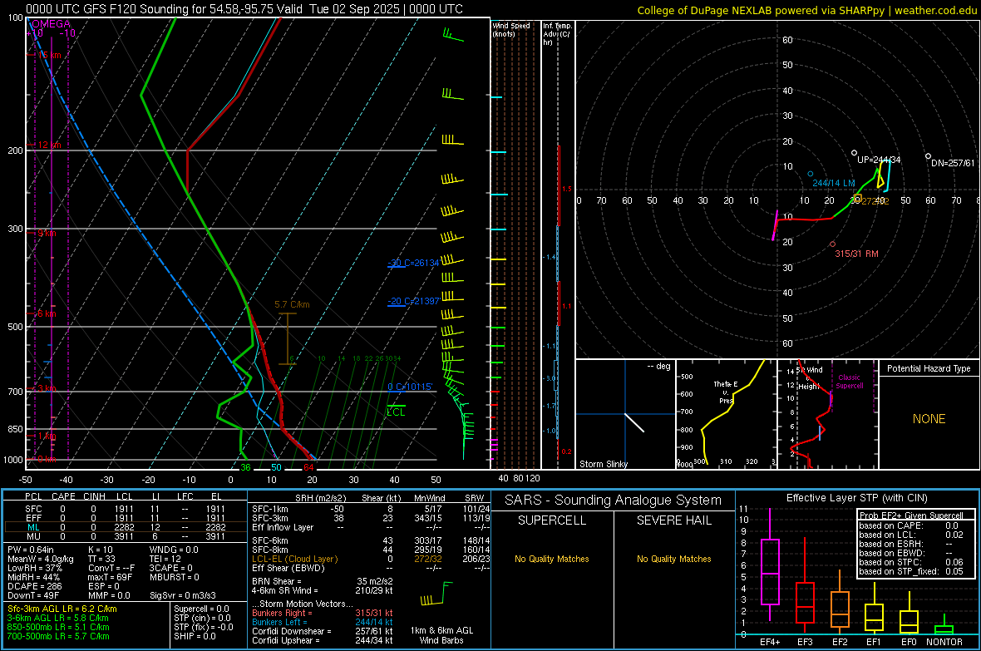Click the Potential Hazard Type header

click(929, 368)
